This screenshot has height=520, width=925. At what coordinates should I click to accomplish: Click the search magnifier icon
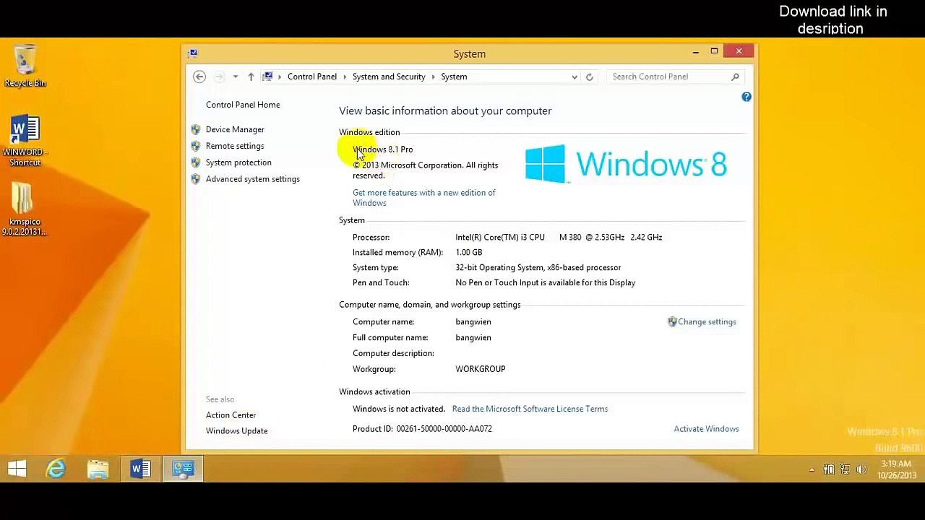735,77
